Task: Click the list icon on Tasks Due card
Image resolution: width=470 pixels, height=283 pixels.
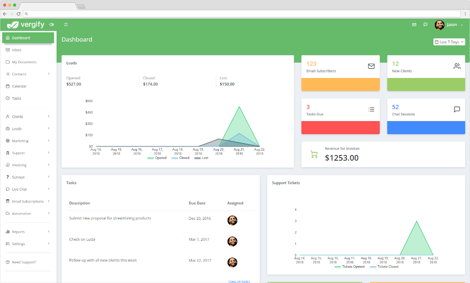Action: [371, 109]
